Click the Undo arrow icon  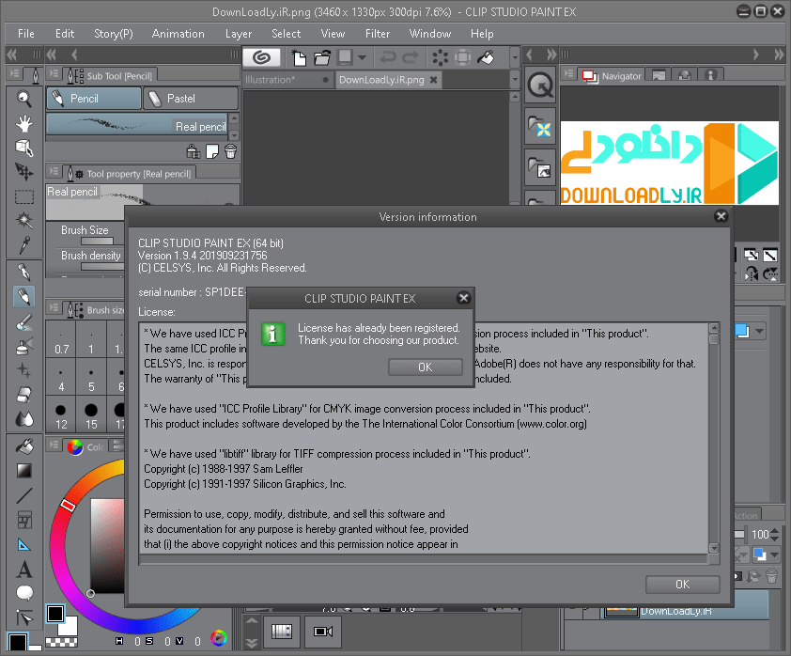[388, 58]
